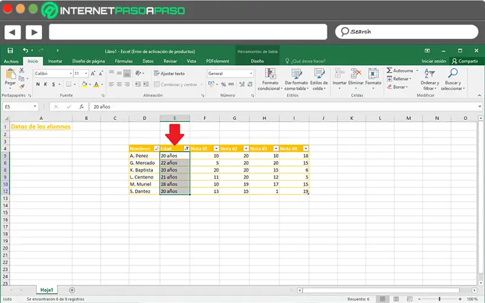The height and width of the screenshot is (303, 485).
Task: Switch to the Insertar ribbon tab
Action: (x=55, y=61)
